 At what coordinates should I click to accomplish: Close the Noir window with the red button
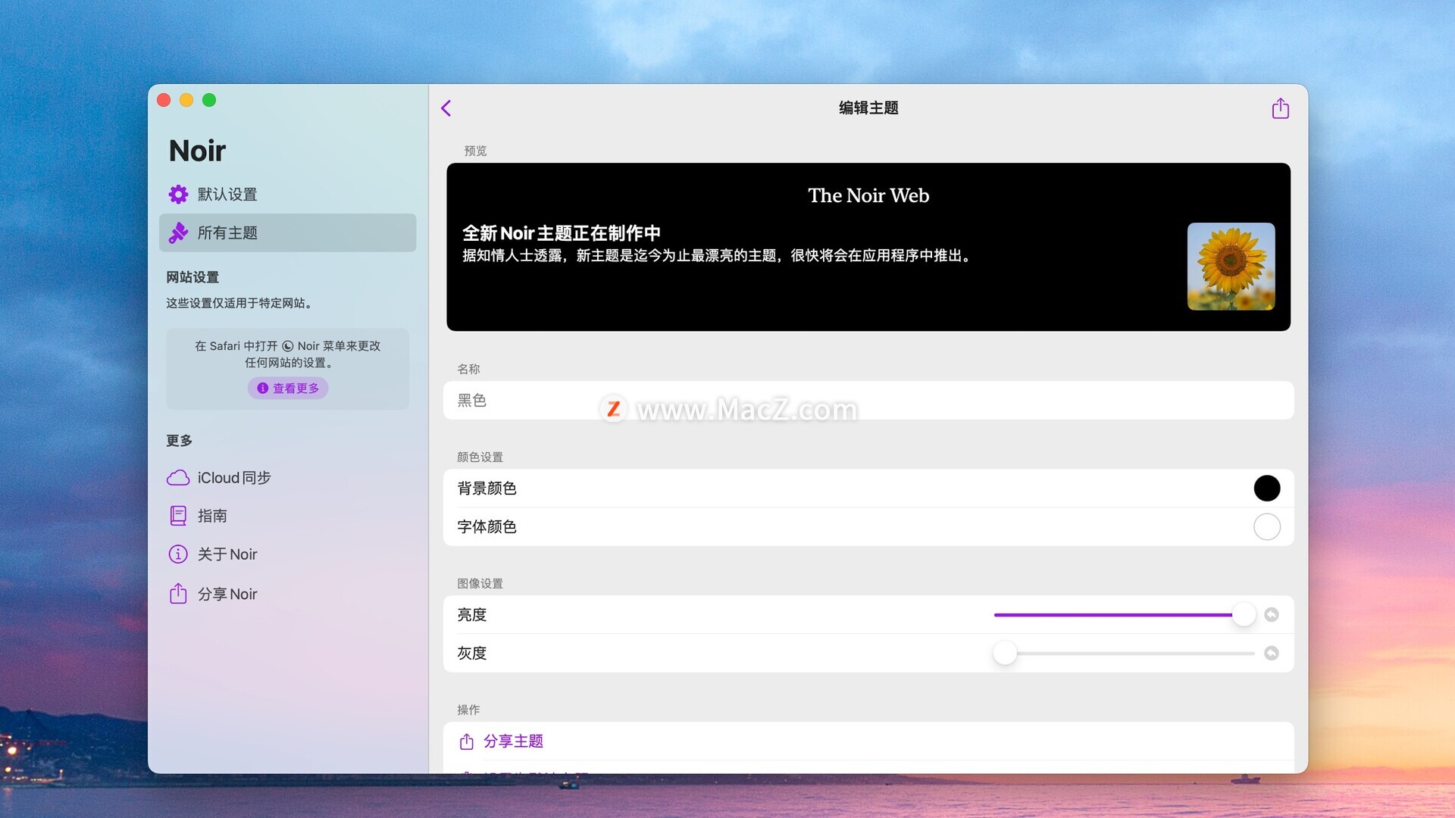[164, 100]
